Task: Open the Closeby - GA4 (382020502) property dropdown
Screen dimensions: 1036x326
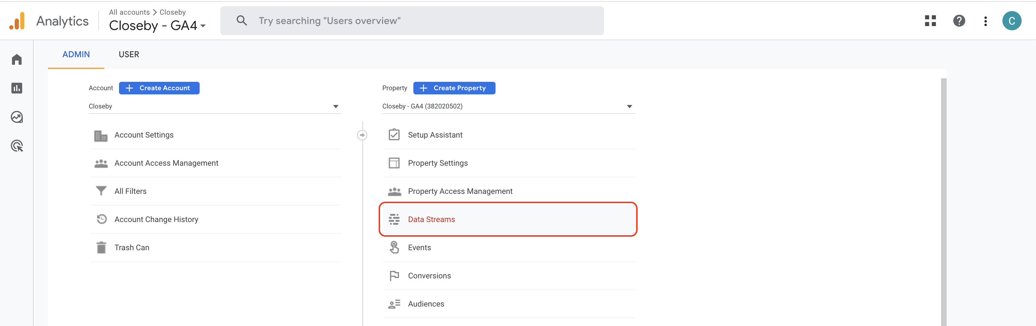Action: coord(508,106)
